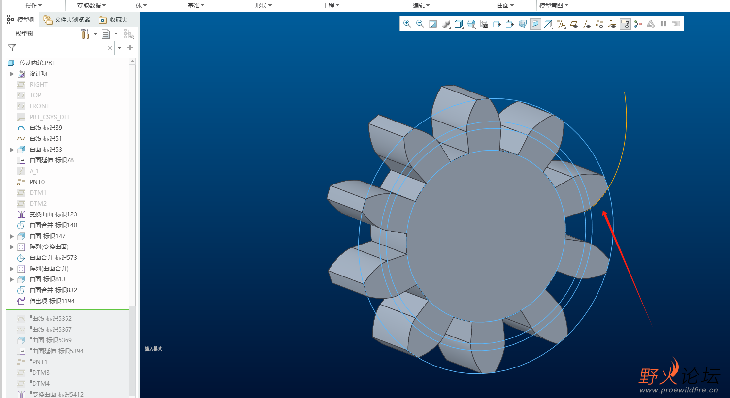Click the filter funnel icon
This screenshot has width=730, height=398.
tap(12, 48)
